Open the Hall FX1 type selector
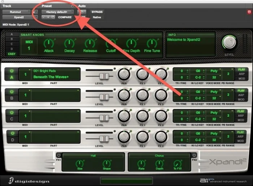Screen dimensions: 253x186 (x=93, y=156)
